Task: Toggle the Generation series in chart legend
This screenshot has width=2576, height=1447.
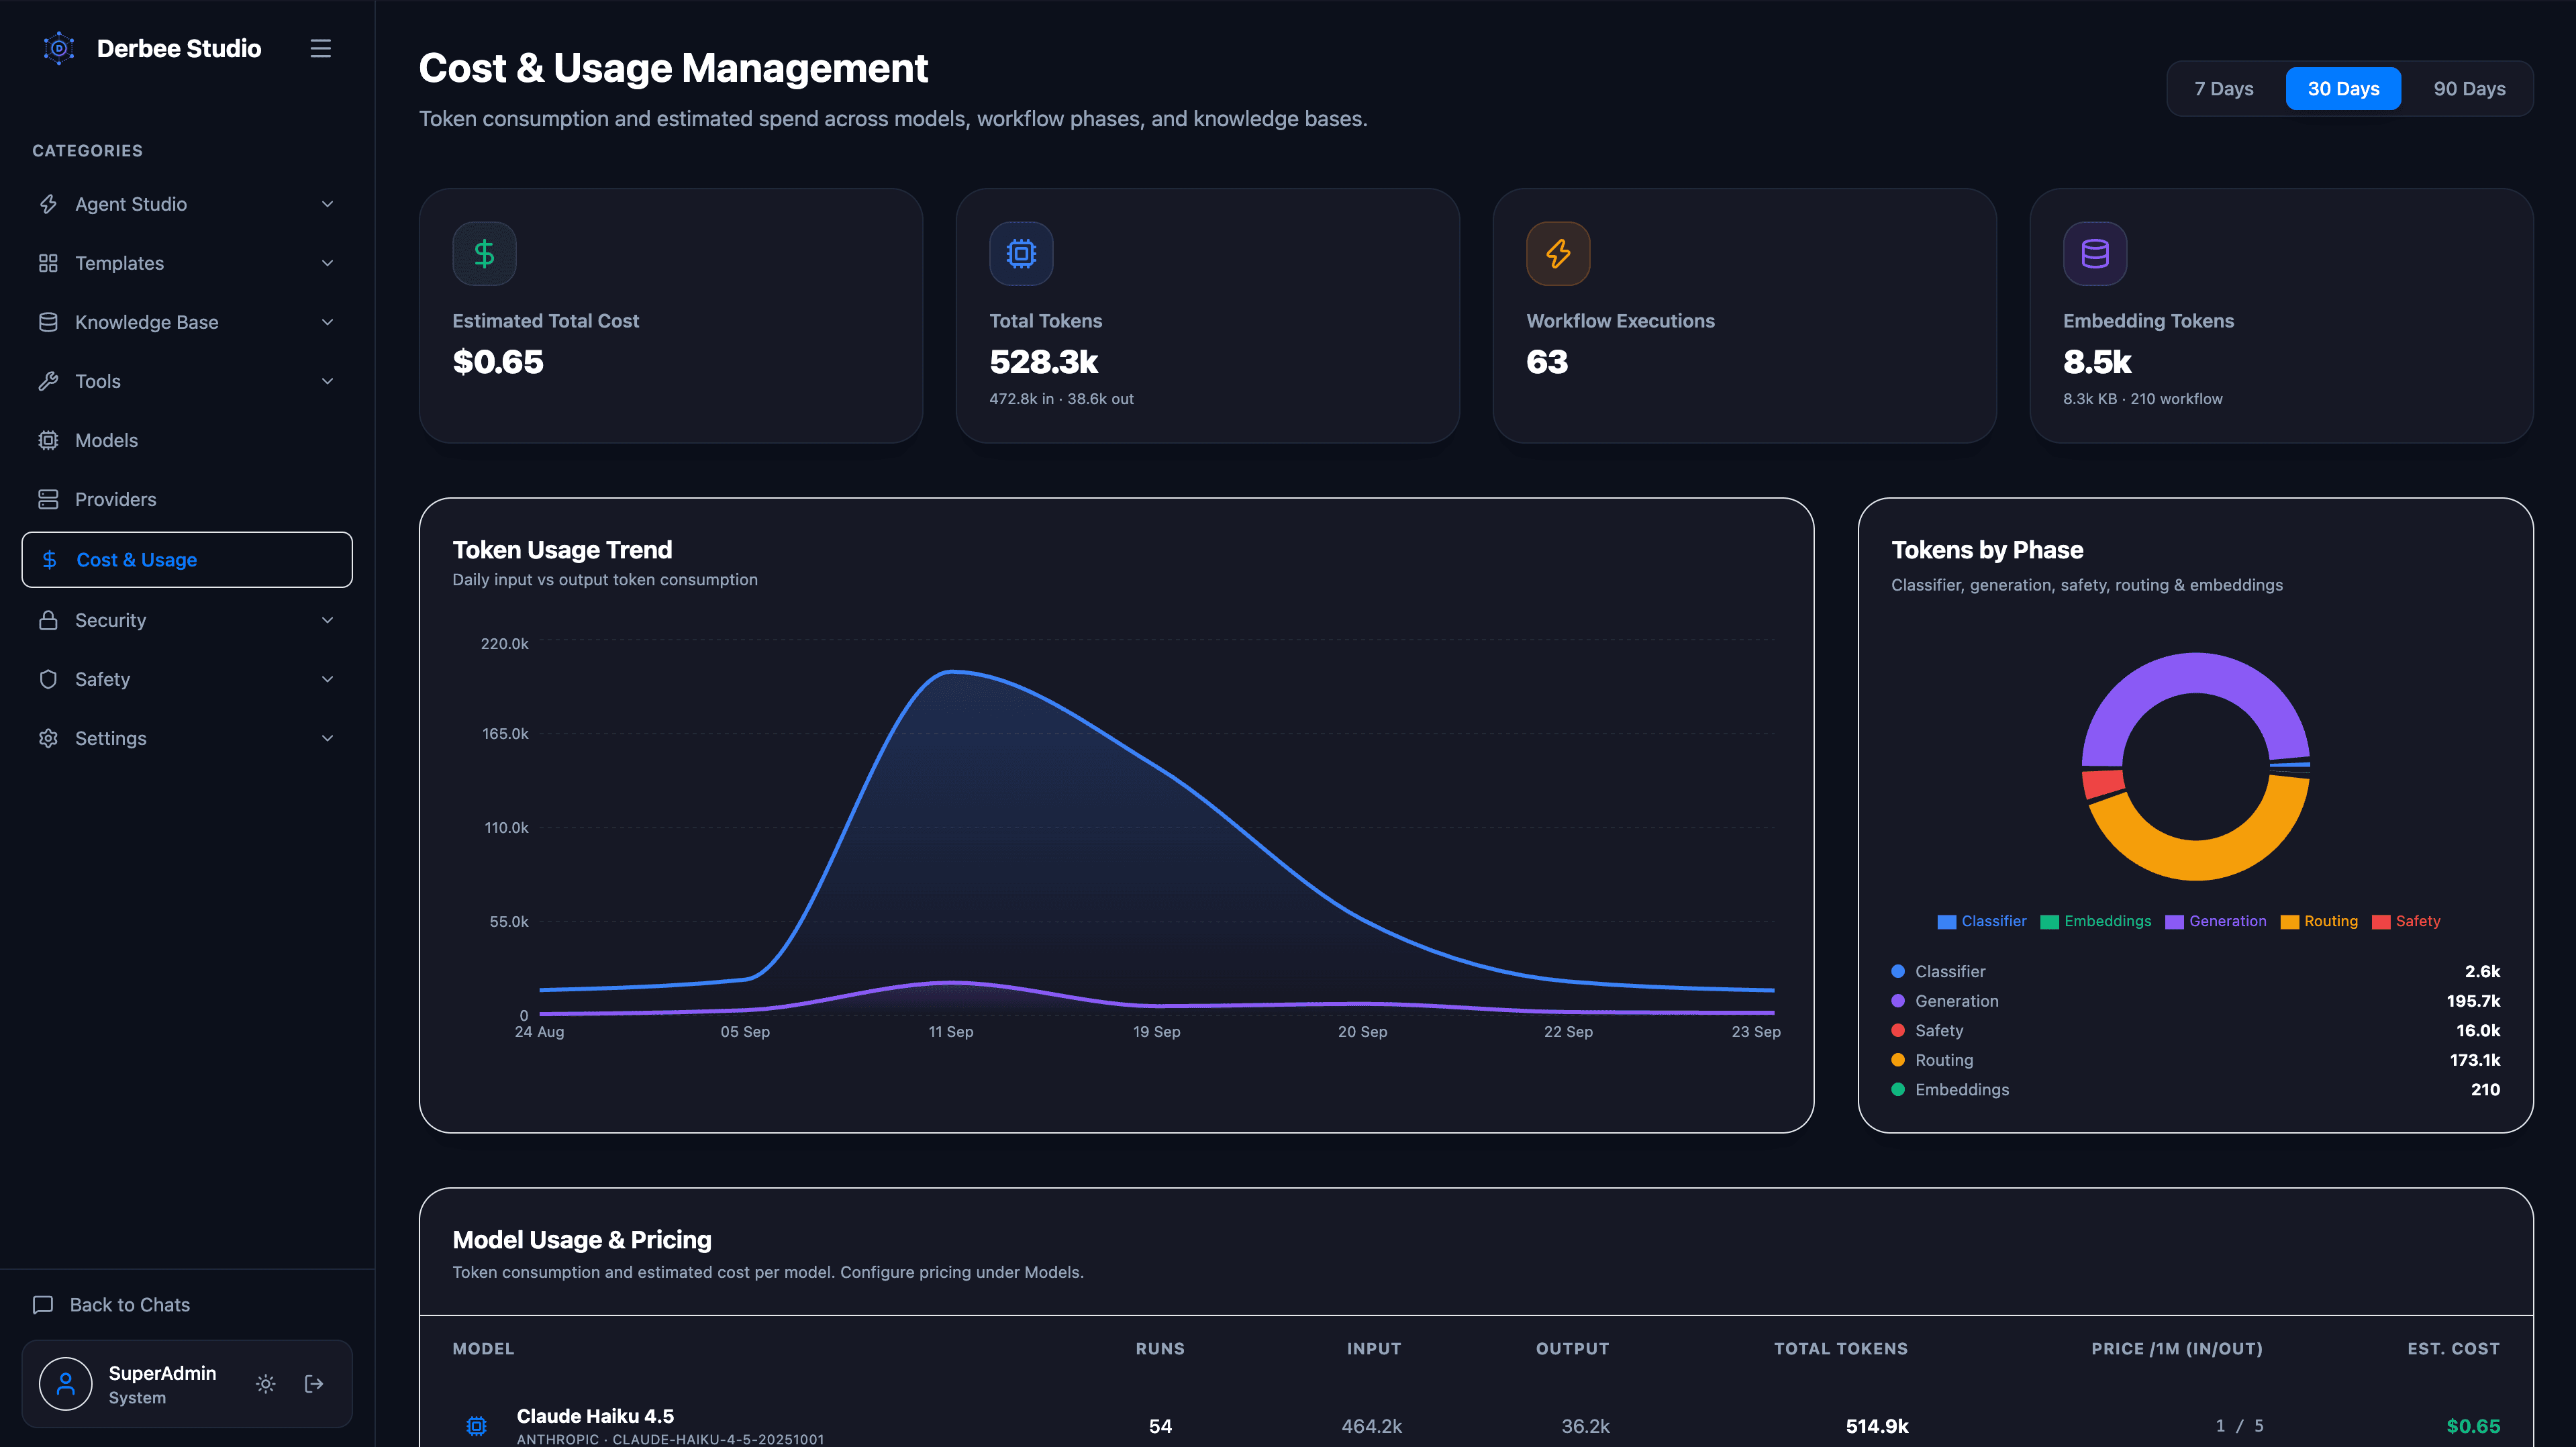Action: tap(2216, 921)
